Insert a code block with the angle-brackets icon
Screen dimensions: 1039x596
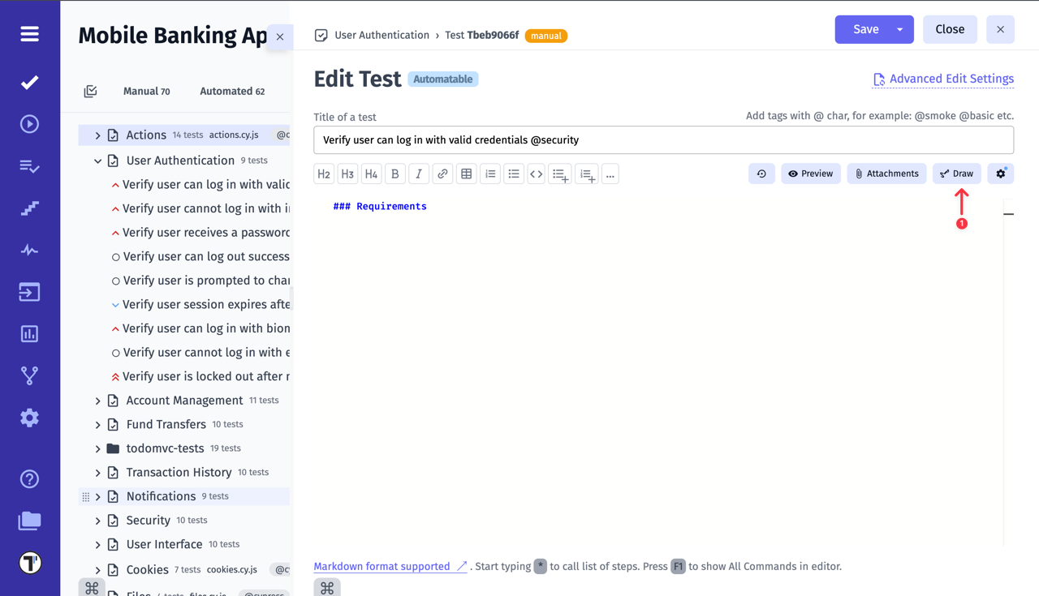(x=536, y=173)
